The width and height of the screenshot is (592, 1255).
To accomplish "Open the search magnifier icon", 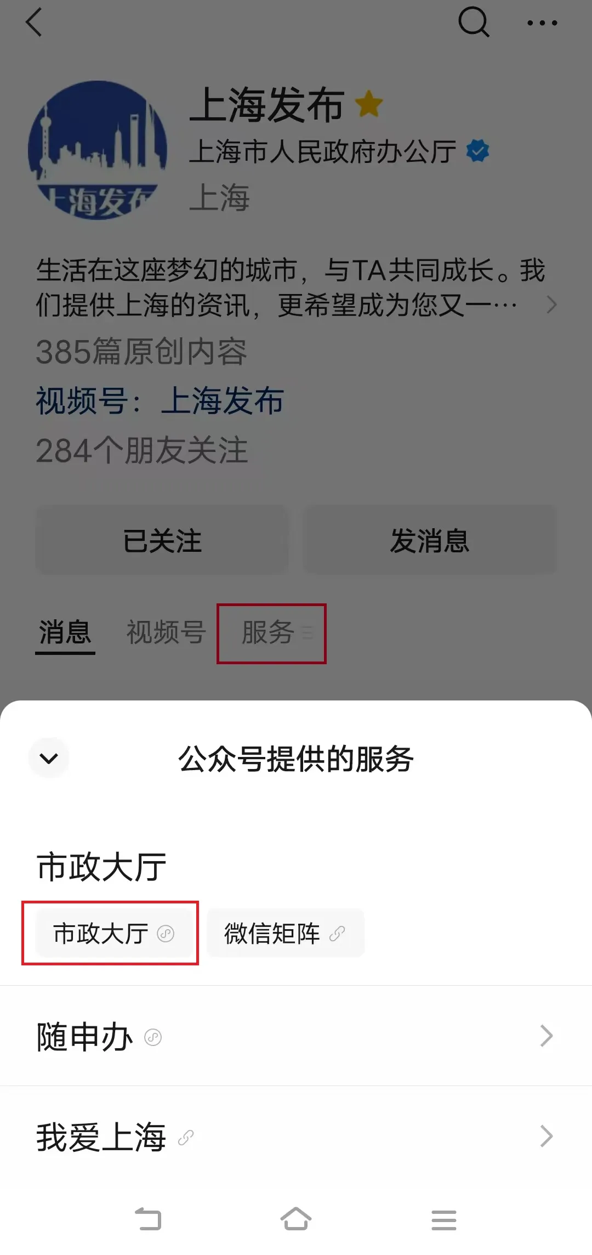I will click(x=474, y=22).
